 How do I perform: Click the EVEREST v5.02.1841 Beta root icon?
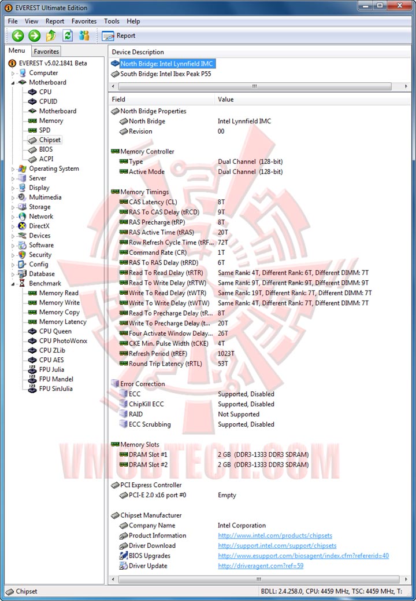[12, 63]
